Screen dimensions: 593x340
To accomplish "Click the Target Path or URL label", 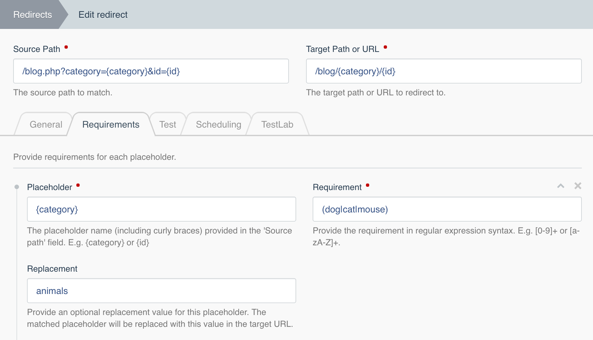I will (342, 49).
